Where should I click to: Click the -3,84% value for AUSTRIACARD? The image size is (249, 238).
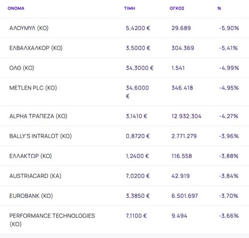click(229, 176)
